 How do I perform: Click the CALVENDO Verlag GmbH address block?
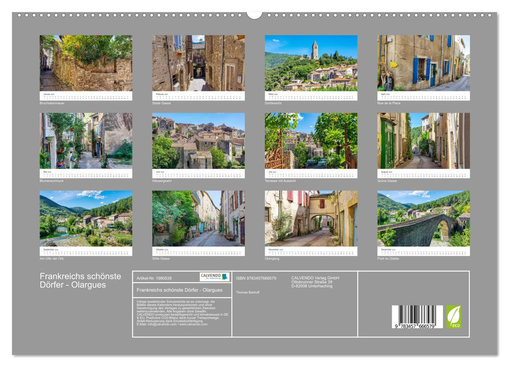coord(316,281)
